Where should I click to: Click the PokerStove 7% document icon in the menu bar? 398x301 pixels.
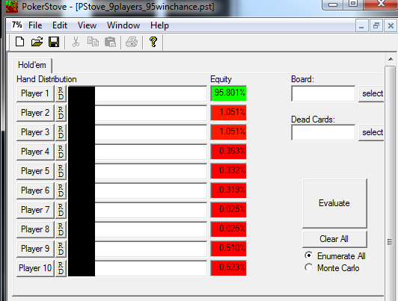tap(17, 25)
